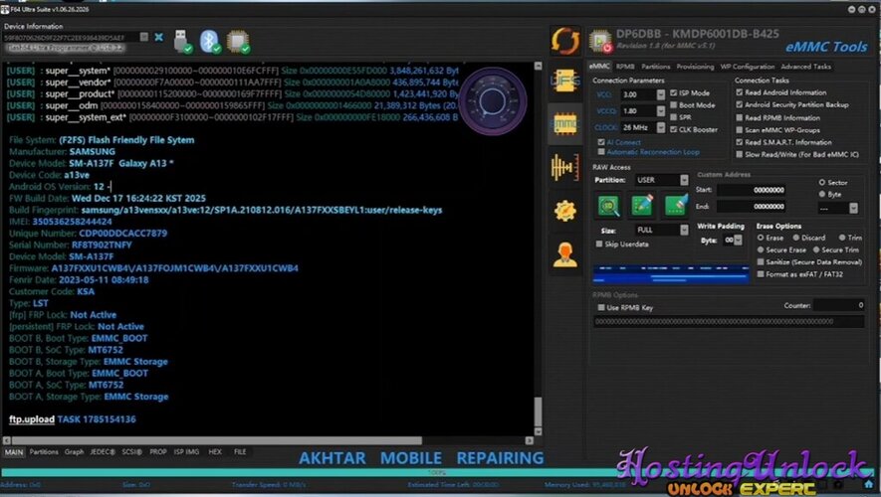
Task: Open the UFS tools sidebar icon
Action: tap(564, 83)
